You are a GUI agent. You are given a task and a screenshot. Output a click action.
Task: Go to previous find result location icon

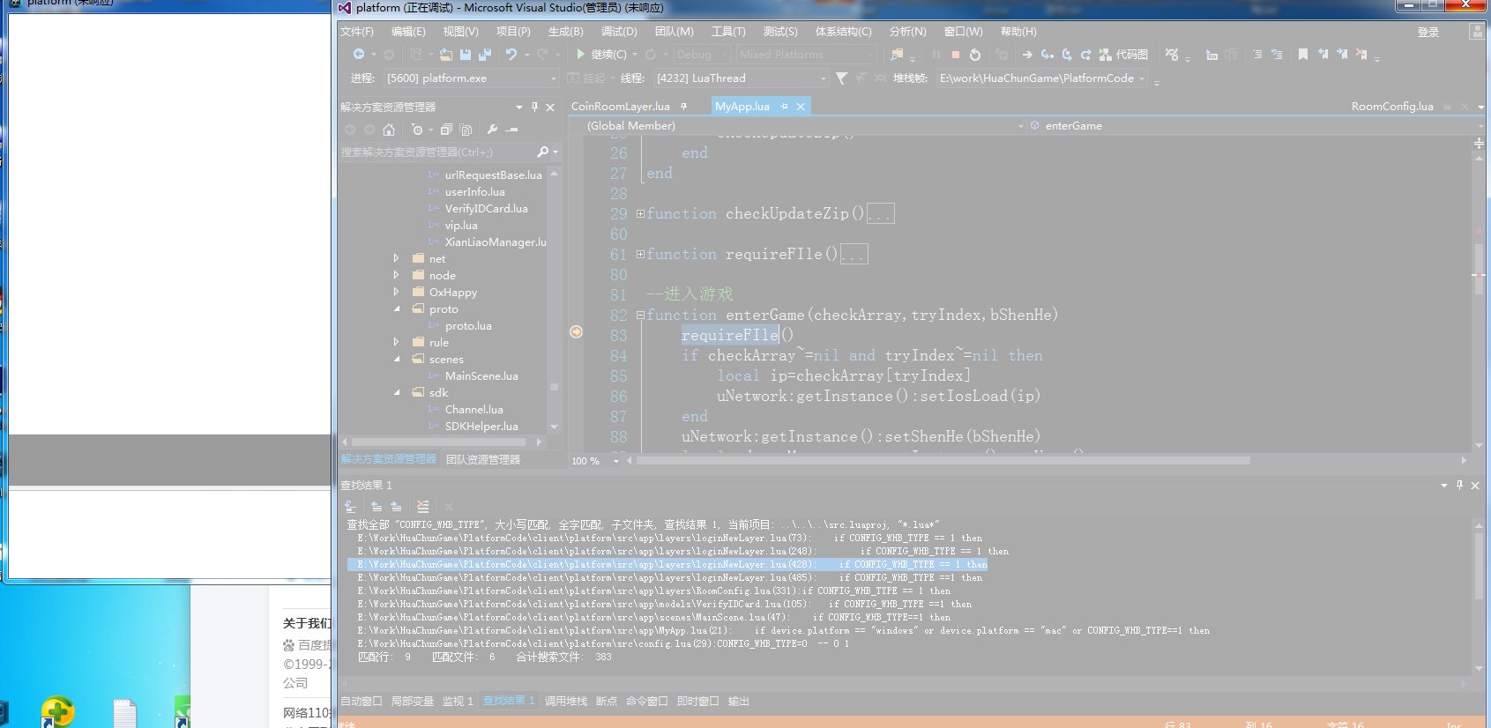376,507
